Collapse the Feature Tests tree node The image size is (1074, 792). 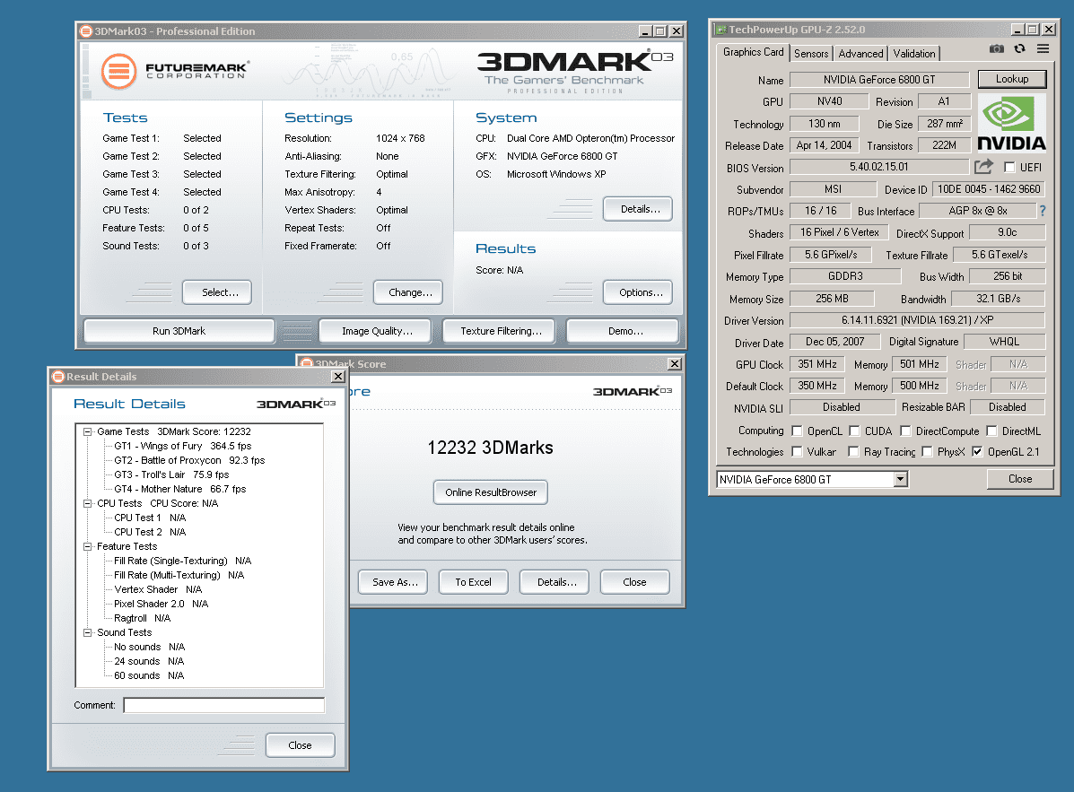pyautogui.click(x=88, y=546)
